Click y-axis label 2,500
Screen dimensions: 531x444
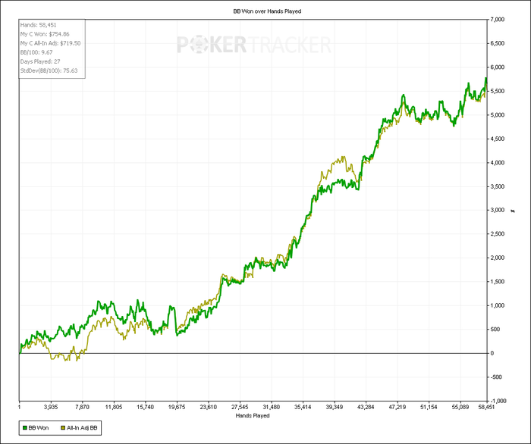point(498,234)
